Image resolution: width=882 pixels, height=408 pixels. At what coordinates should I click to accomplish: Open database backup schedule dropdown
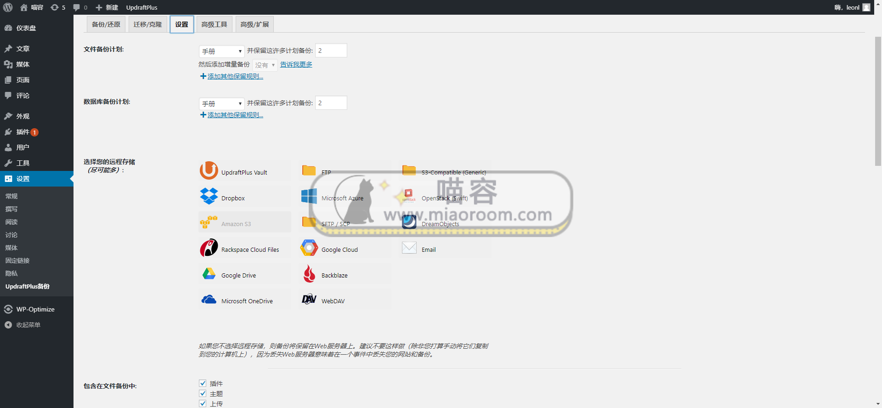click(221, 103)
